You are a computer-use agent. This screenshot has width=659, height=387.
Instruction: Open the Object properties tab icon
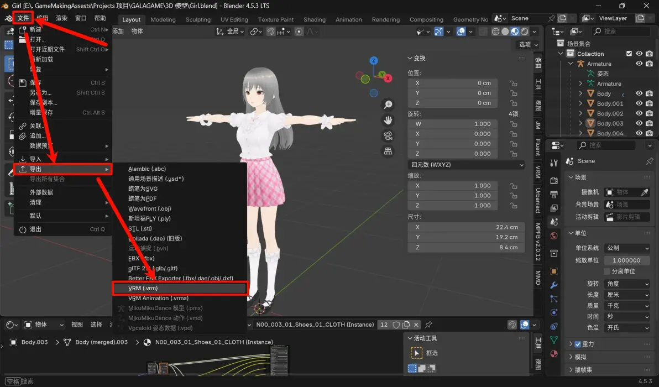pyautogui.click(x=554, y=271)
